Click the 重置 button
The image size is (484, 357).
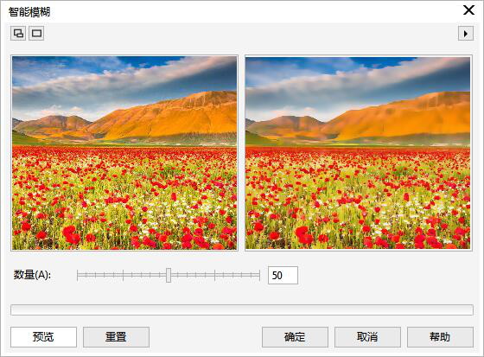(116, 337)
